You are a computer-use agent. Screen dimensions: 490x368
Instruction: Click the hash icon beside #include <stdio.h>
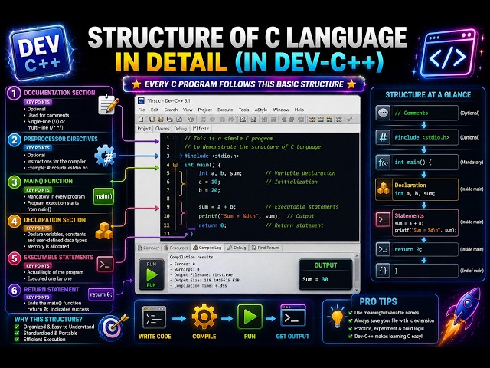pos(383,137)
